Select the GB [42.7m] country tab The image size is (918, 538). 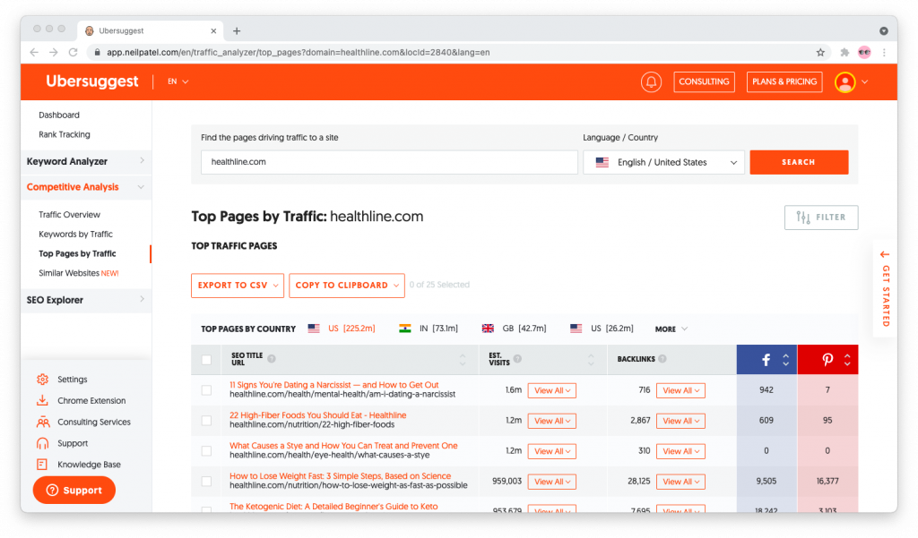tap(514, 329)
